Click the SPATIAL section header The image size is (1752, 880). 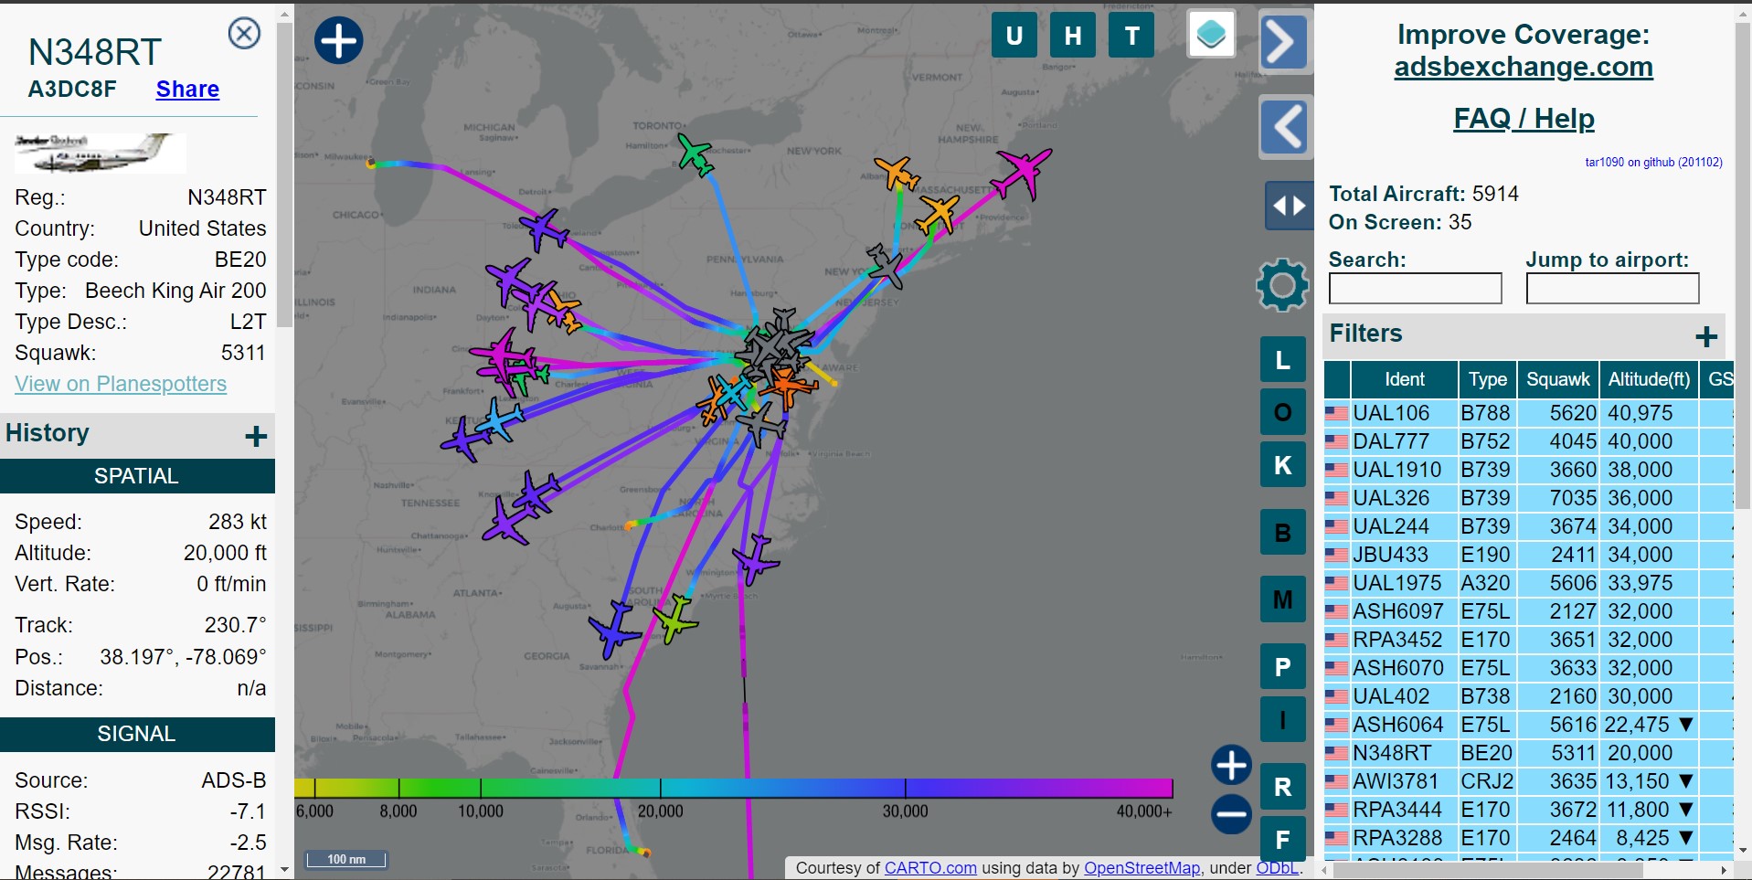137,476
